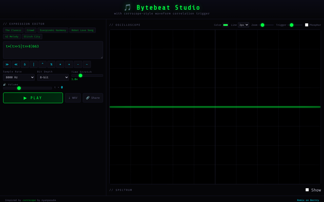Load the Robot Love Song preset
This screenshot has width=324, height=202.
(x=83, y=30)
